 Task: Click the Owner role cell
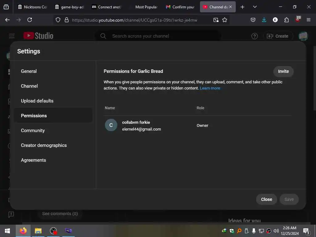(202, 125)
